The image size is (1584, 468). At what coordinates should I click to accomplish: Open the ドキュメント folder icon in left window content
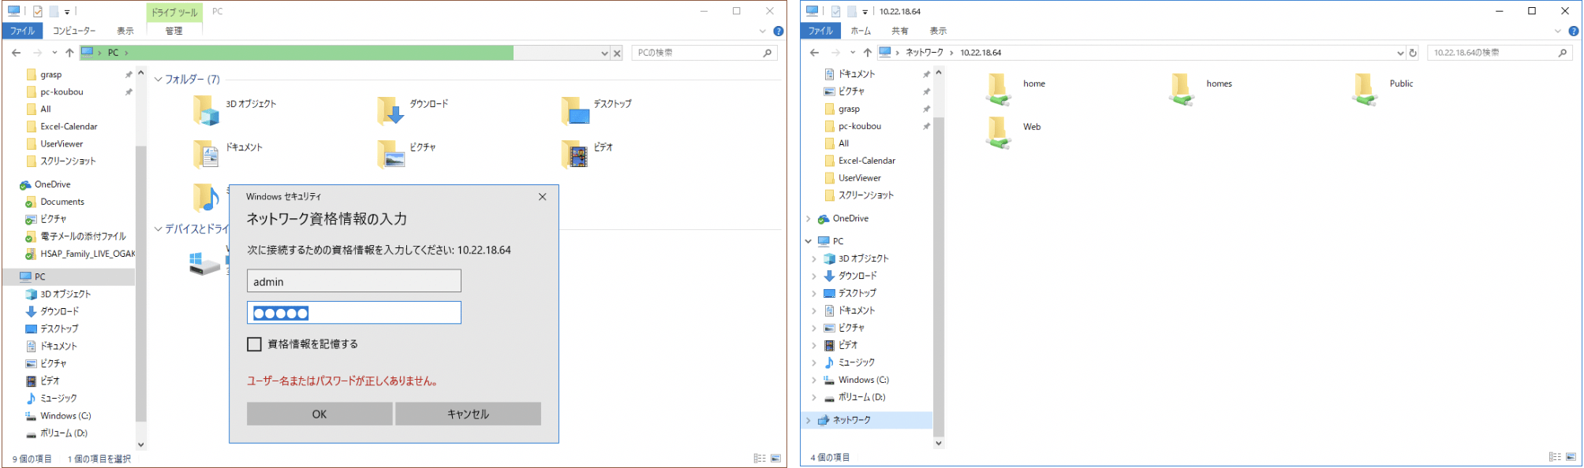(207, 154)
